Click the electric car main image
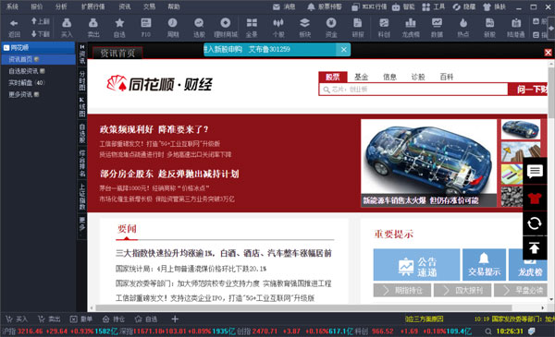 428,162
